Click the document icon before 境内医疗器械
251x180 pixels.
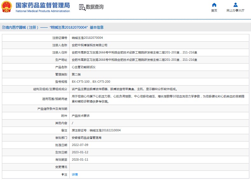point(3,28)
